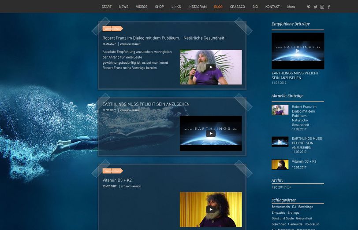Select the 'Geist und Seele' tag

[283, 219]
